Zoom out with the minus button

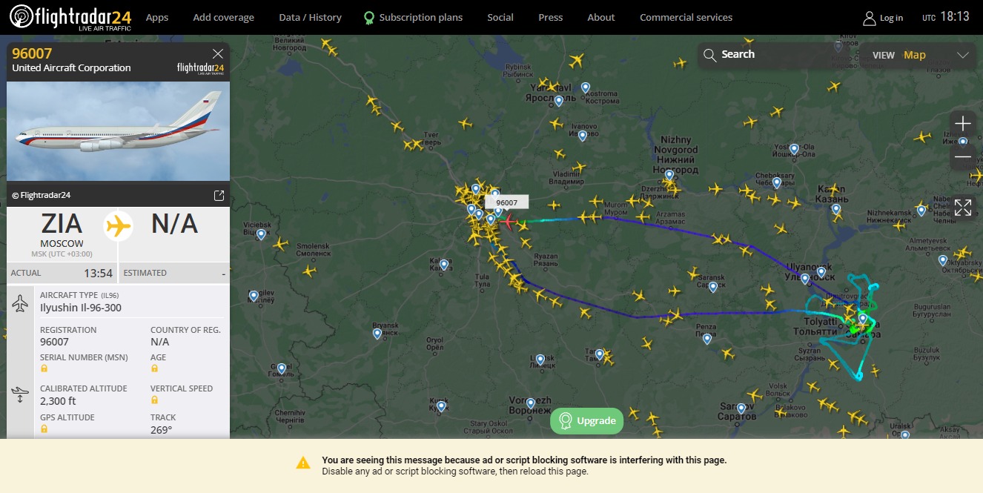click(962, 156)
